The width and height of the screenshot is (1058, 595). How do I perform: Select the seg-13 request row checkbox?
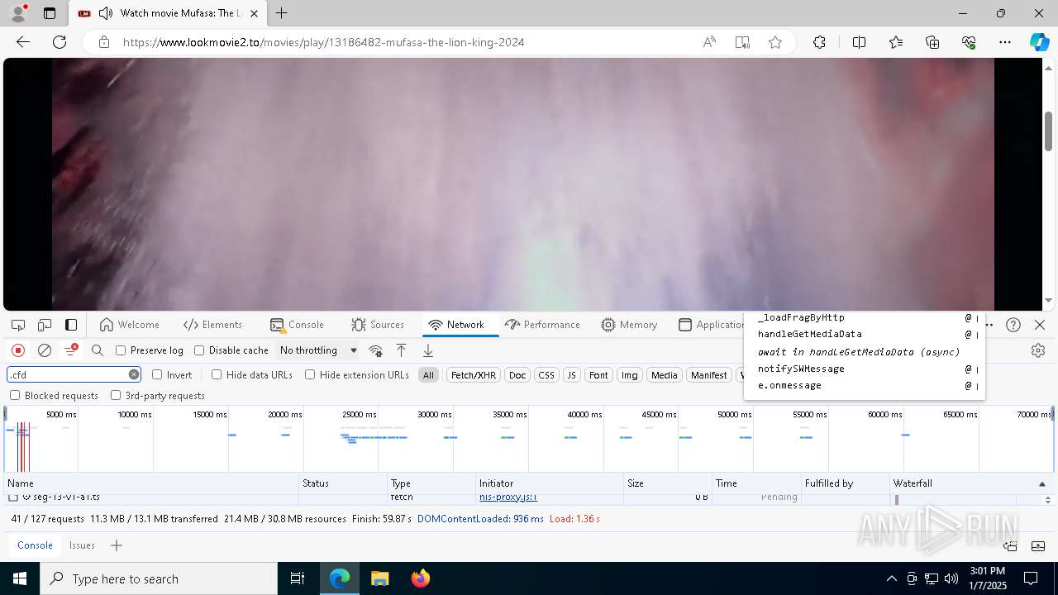pyautogui.click(x=13, y=497)
